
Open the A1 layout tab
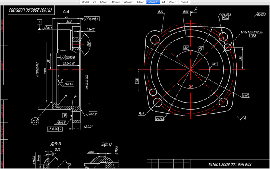(94, 2)
